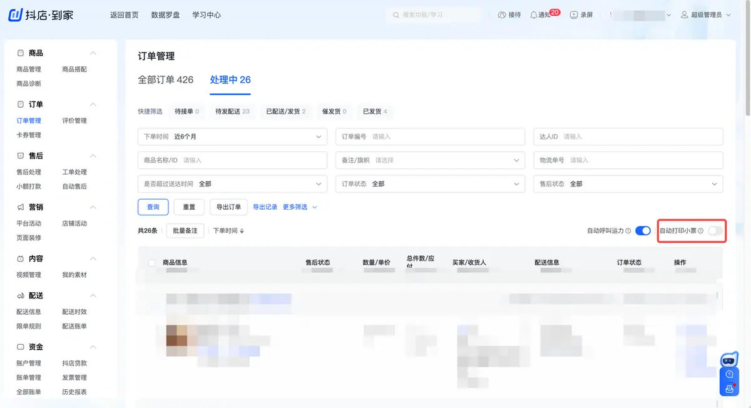The height and width of the screenshot is (408, 751).
Task: Click the 达人ID input field
Action: point(628,136)
